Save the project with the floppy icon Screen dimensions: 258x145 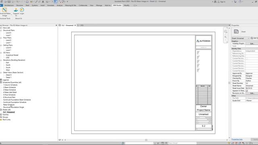pyautogui.click(x=9, y=2)
